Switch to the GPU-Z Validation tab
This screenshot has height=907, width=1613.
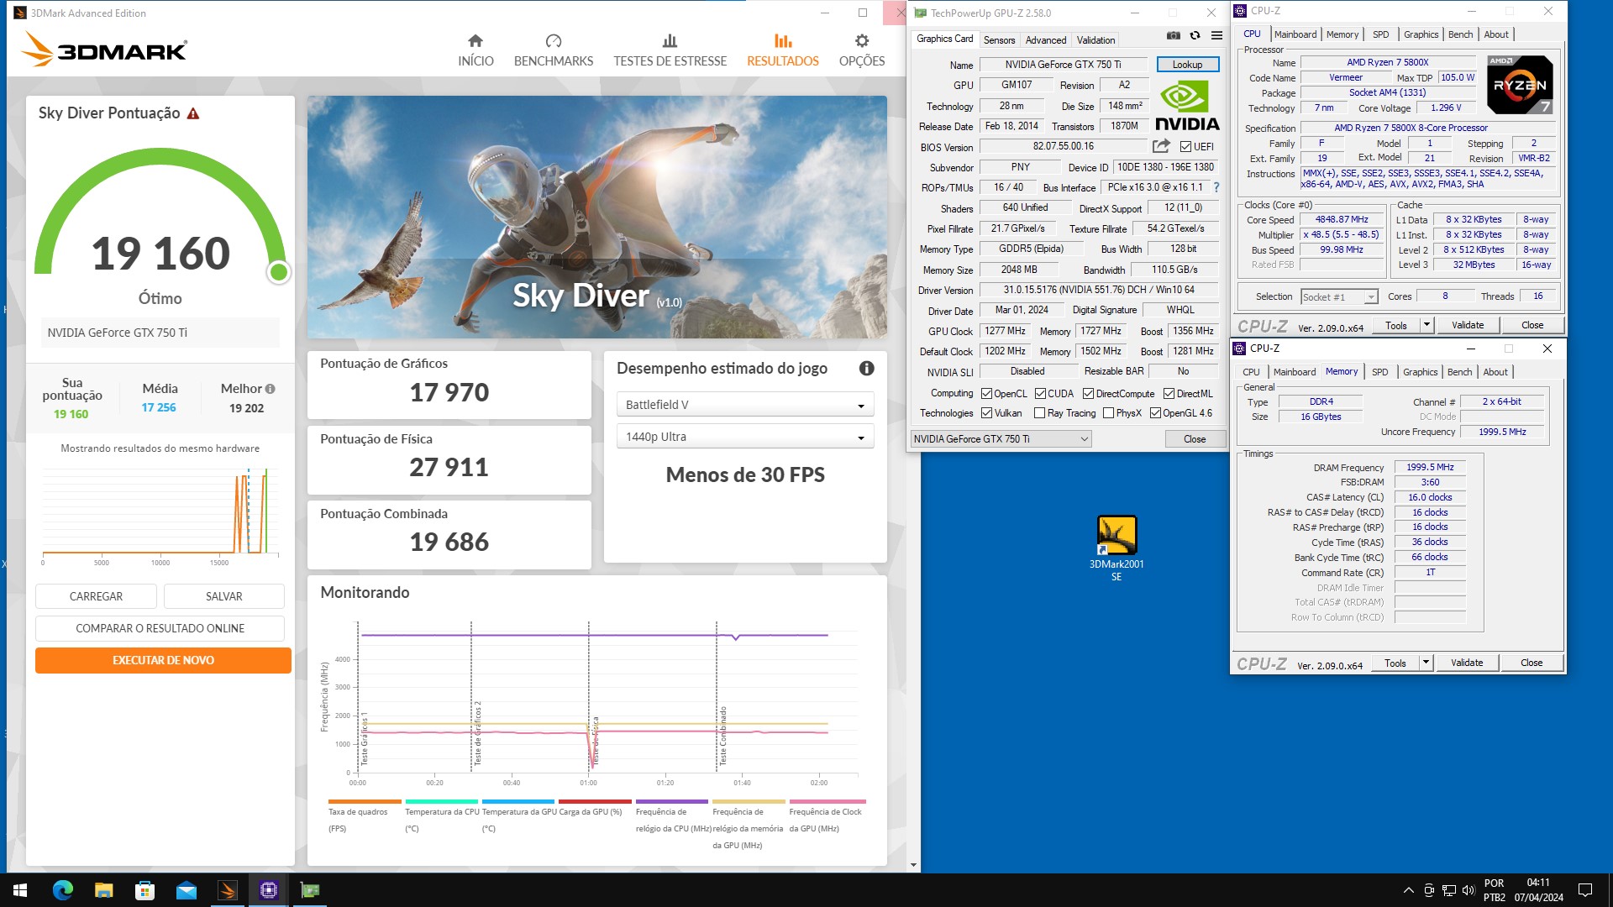point(1095,39)
